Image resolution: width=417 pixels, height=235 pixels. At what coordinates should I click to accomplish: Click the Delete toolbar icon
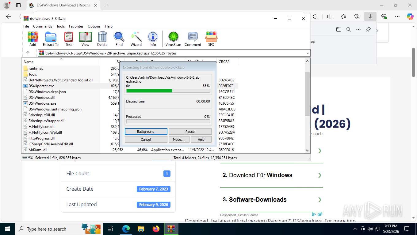[102, 39]
